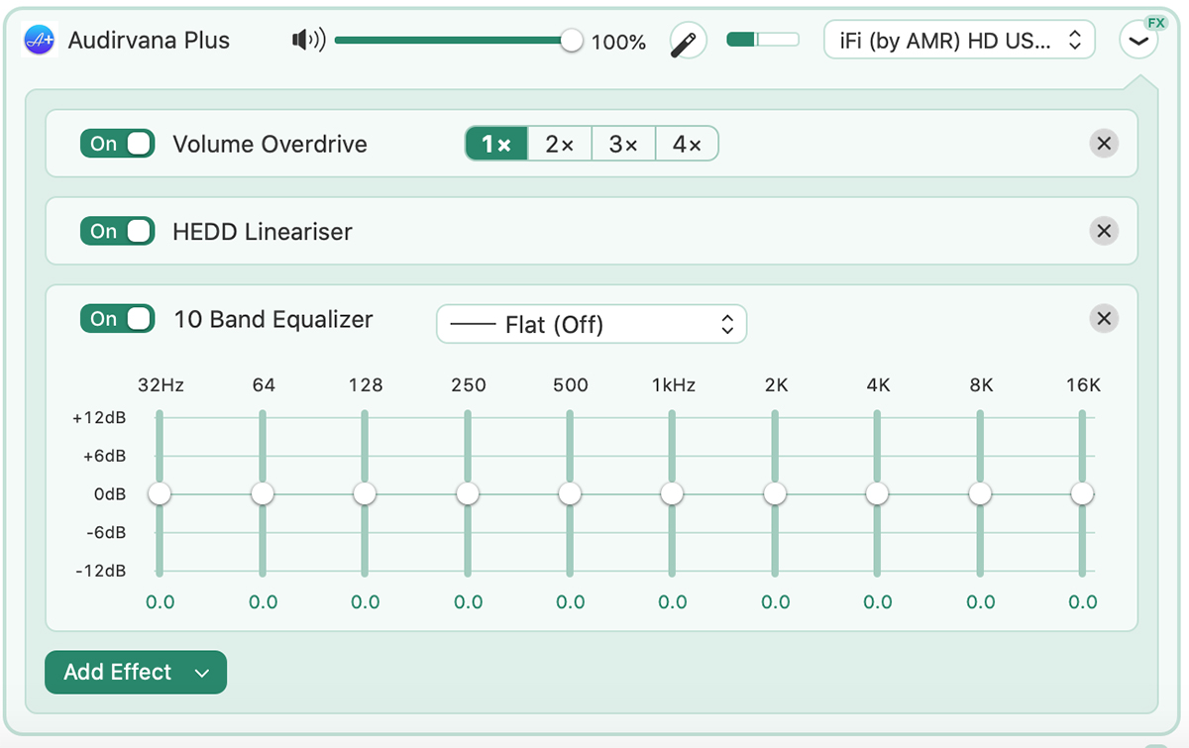Click the 128 band slider knob

pos(365,493)
